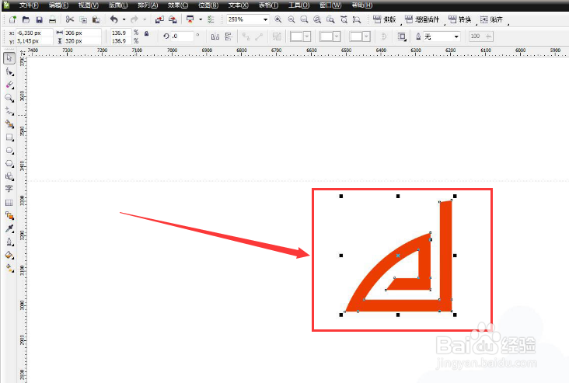Open the undo history dropdown arrow
Screen dimensions: 569x383
[124, 19]
